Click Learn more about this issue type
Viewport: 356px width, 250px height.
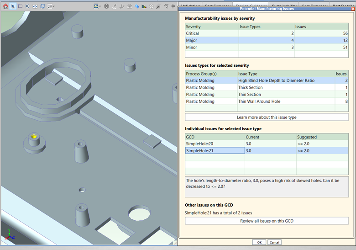(x=267, y=117)
